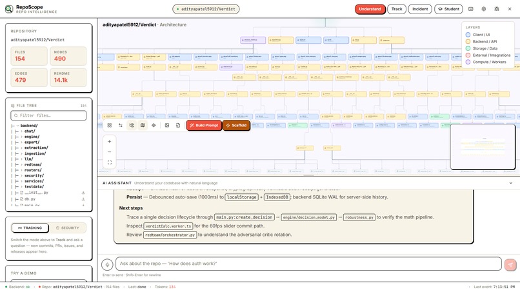Toggle Compute / Workers layer in legend

486,62
